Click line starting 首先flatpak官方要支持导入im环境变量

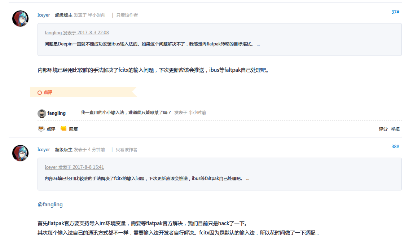click(142, 224)
